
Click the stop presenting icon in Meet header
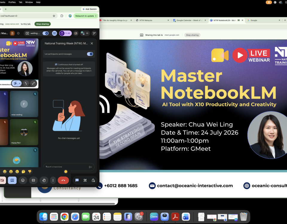[54, 33]
